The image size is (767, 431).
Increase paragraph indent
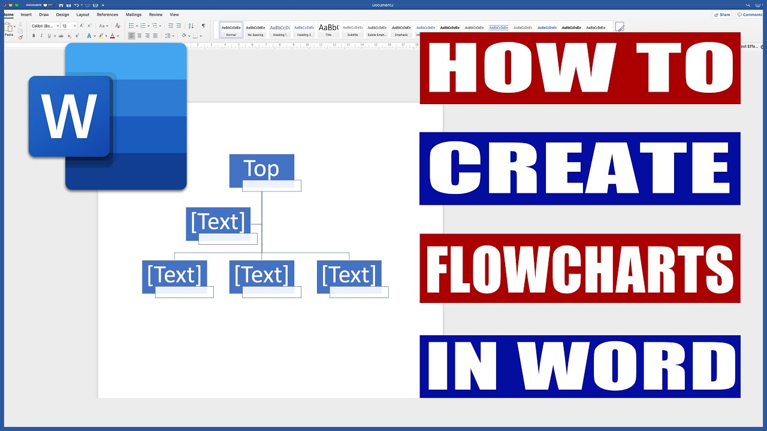pos(179,26)
